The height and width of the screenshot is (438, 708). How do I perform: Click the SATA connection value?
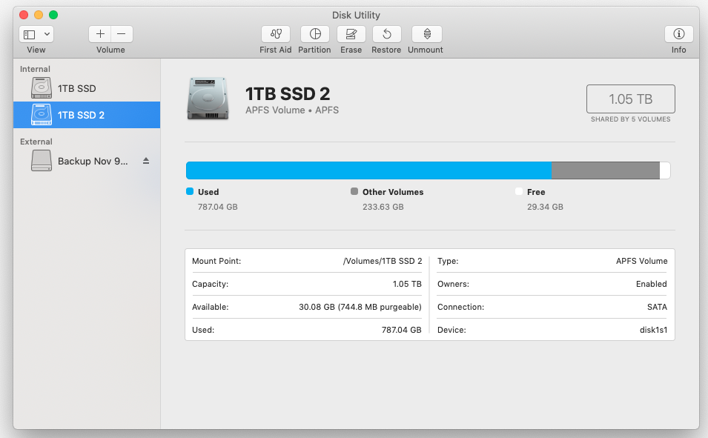pos(657,307)
